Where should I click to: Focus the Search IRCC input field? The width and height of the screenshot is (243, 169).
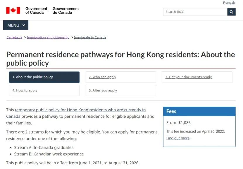[x=195, y=12]
